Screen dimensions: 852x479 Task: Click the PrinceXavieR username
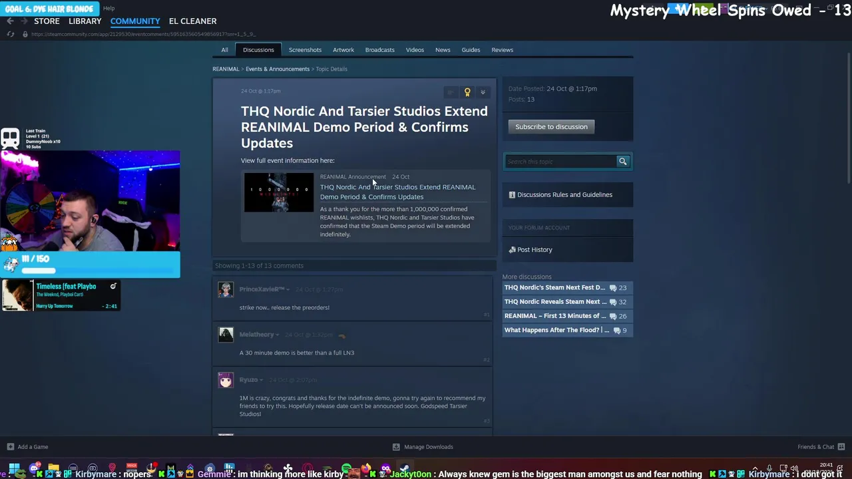pos(262,289)
